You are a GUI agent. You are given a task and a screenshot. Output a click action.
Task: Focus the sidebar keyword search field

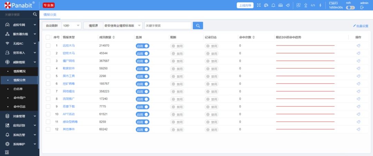[x=17, y=14]
